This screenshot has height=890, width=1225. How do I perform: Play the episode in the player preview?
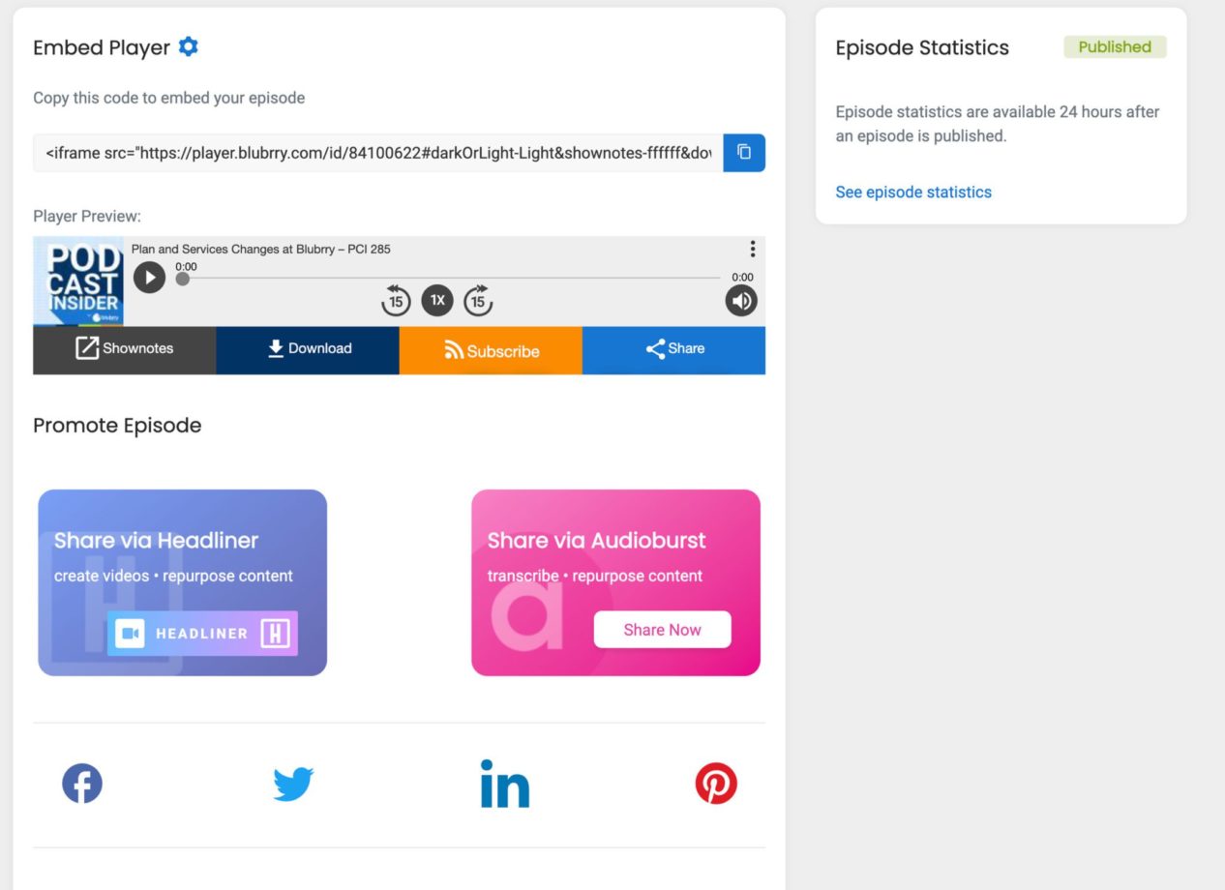pyautogui.click(x=149, y=278)
